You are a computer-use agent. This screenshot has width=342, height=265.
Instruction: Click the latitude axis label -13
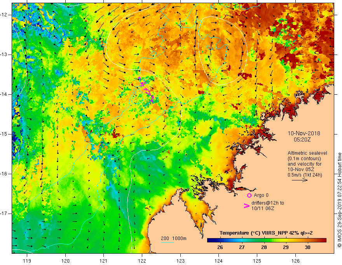(4, 55)
